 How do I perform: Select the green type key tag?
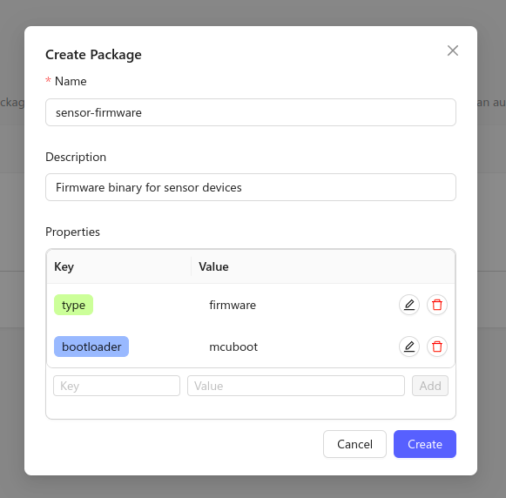(x=73, y=305)
